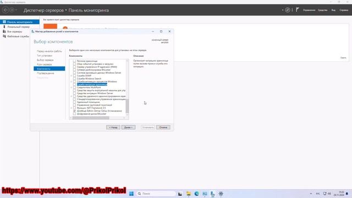Image resolution: width=352 pixels, height=198 pixels.
Task: Check the Служба Windows Search checkbox
Action: point(74,79)
